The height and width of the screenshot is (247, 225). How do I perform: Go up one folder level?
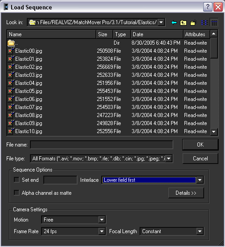tap(183, 23)
